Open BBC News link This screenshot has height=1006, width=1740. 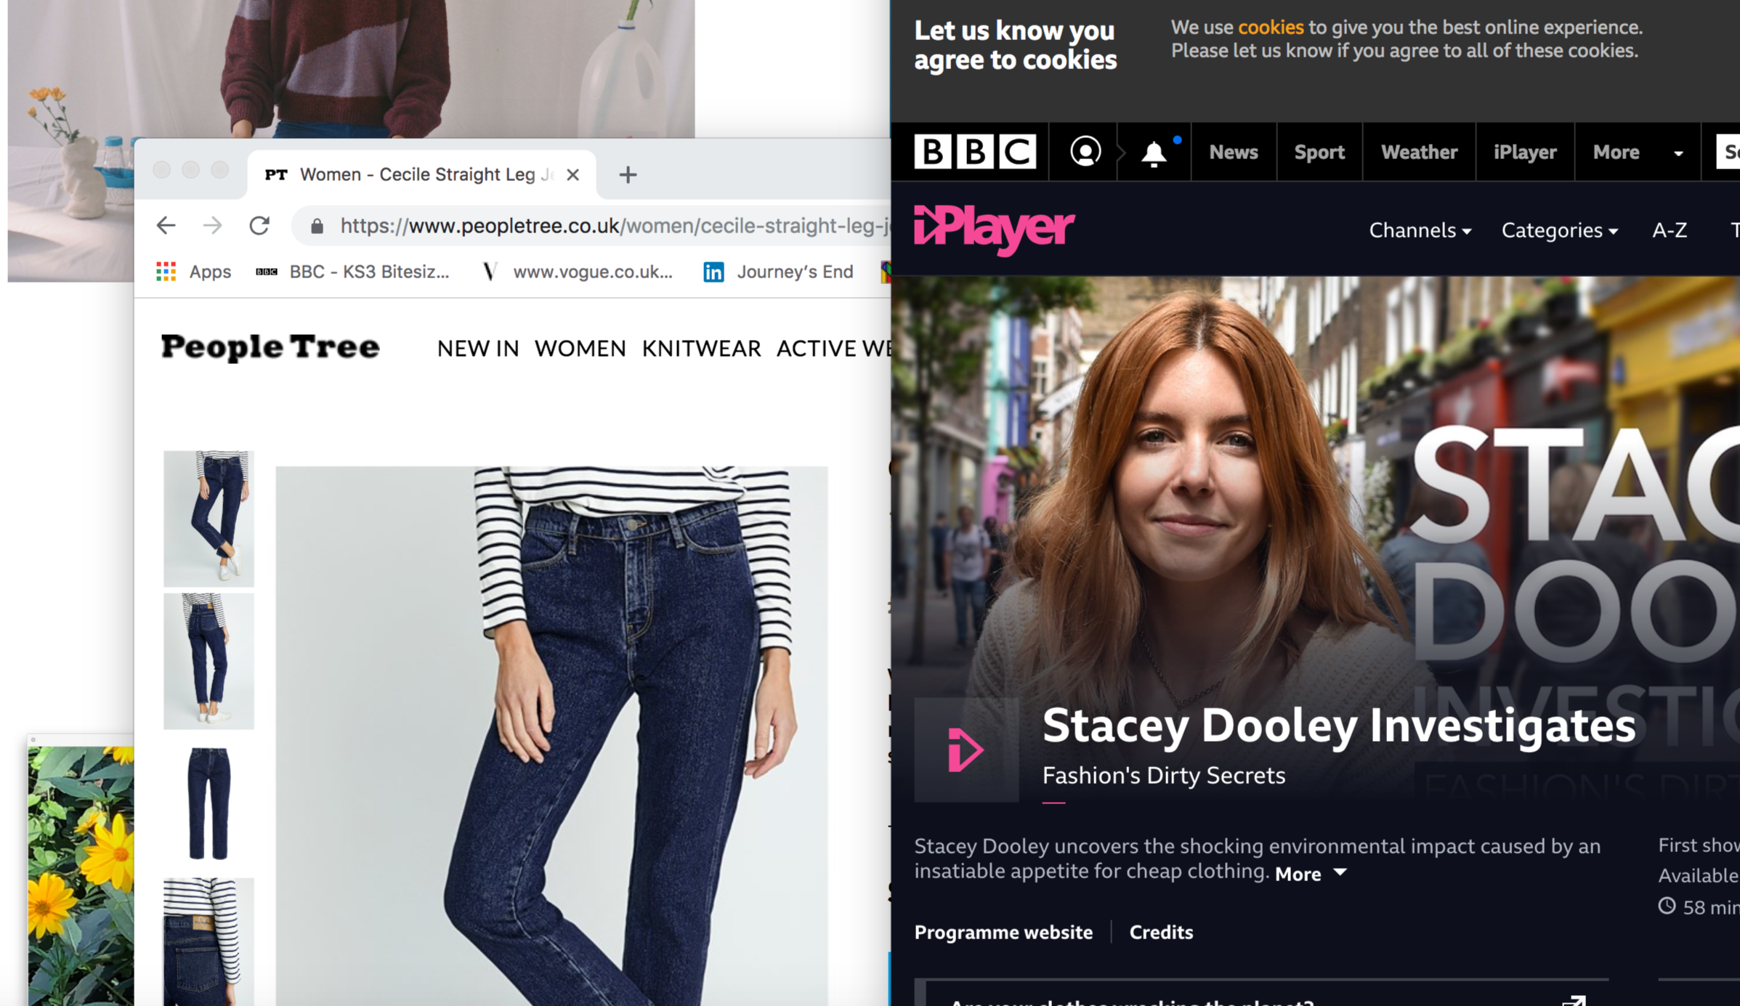(1233, 152)
